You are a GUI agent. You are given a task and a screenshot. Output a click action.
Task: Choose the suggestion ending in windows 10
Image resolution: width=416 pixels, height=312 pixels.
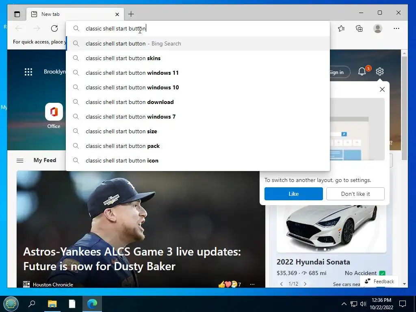(x=198, y=87)
